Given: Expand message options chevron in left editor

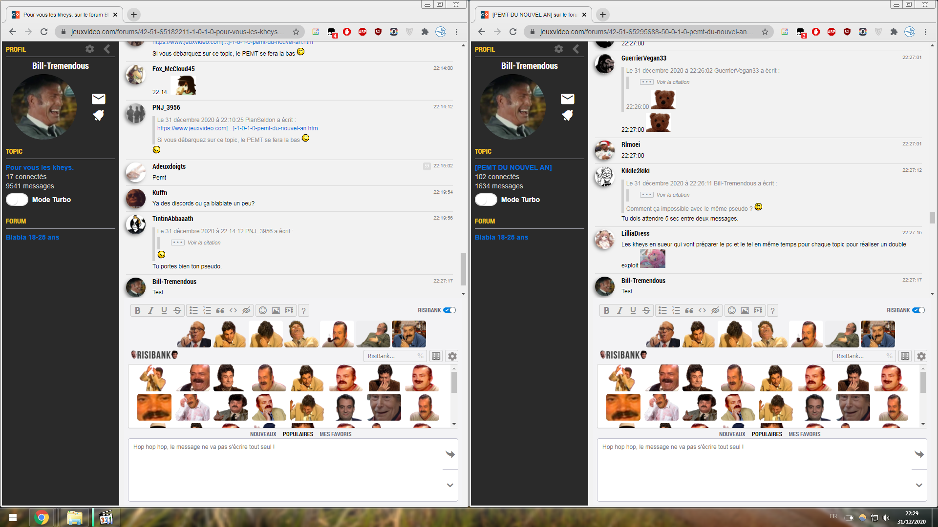Looking at the screenshot, I should [x=450, y=485].
